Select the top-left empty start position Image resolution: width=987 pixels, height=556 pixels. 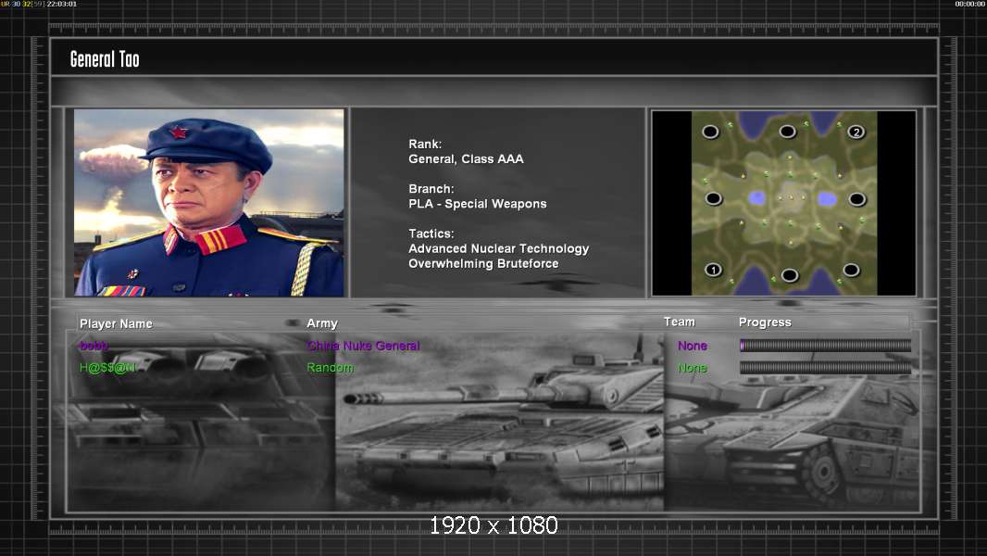point(710,132)
